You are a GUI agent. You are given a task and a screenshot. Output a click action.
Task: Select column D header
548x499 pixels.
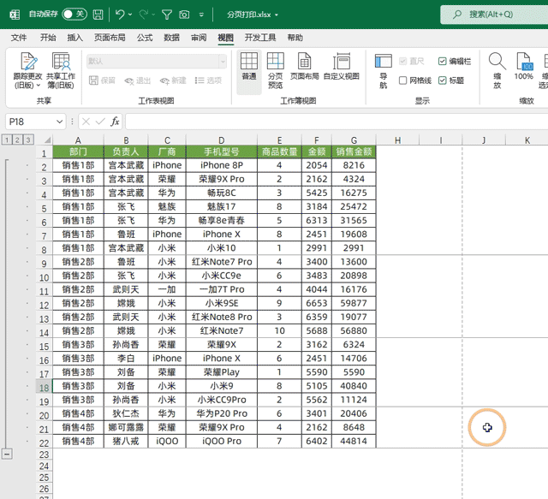tap(222, 140)
